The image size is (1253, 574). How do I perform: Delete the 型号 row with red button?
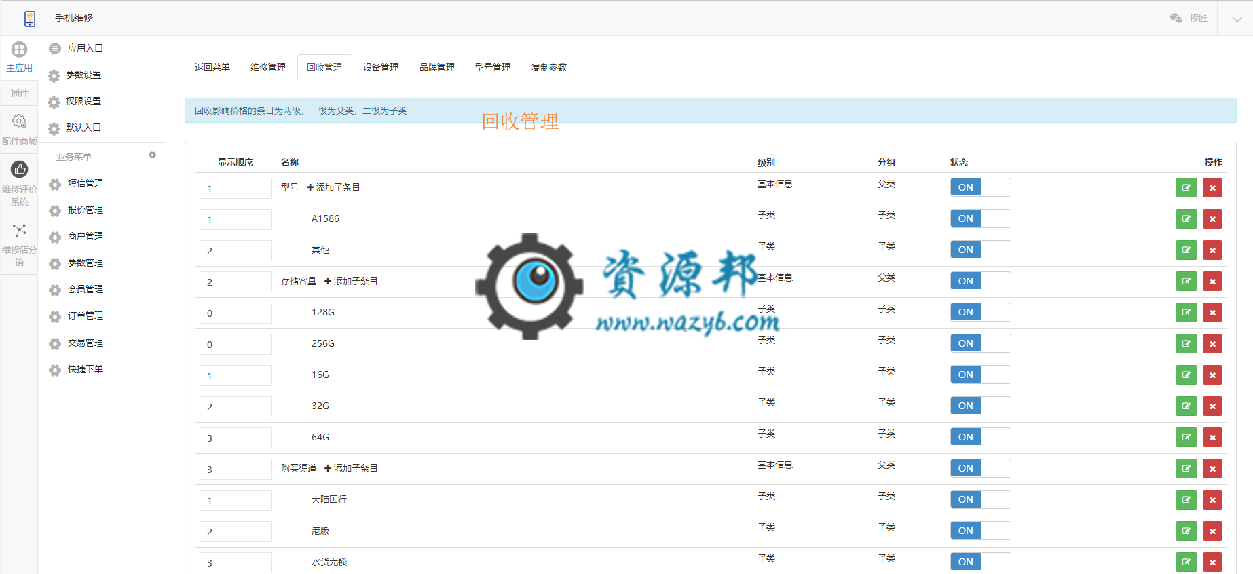click(1212, 188)
